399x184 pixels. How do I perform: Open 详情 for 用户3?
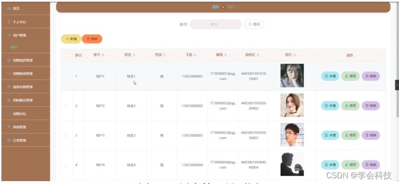click(x=330, y=135)
